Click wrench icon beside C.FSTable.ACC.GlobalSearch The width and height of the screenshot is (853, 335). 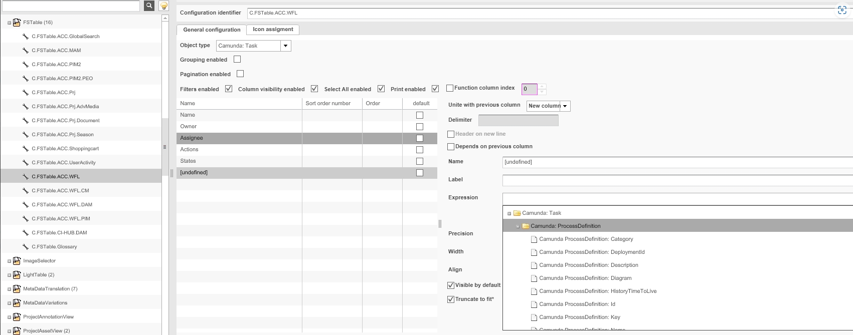click(x=26, y=37)
